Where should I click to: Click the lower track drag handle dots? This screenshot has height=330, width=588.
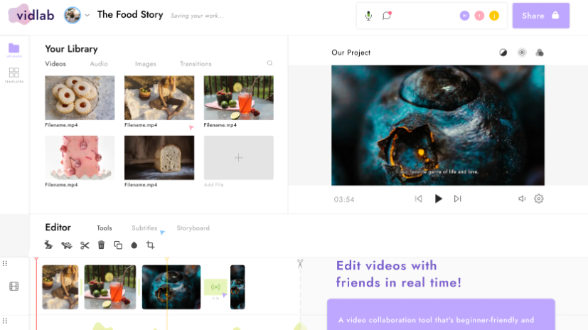pyautogui.click(x=5, y=321)
